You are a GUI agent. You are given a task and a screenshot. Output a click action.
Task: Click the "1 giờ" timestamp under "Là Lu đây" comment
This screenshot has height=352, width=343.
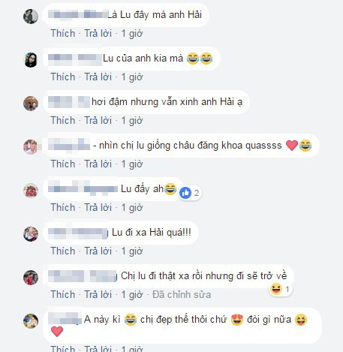[132, 33]
